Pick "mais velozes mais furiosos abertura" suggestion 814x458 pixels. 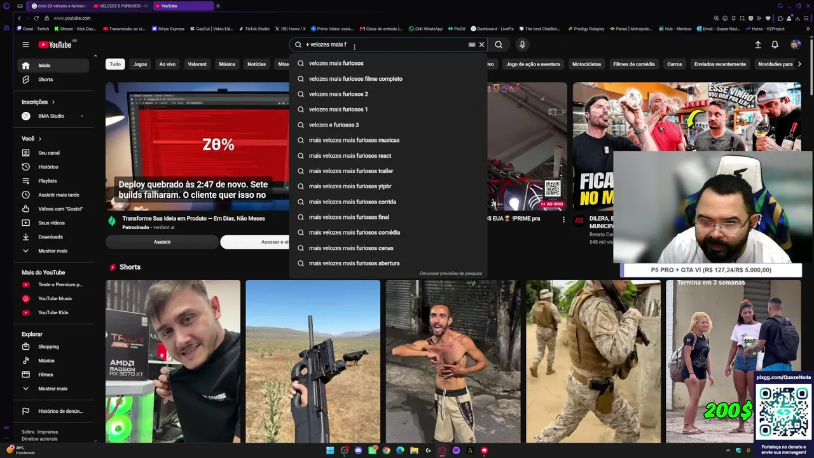pyautogui.click(x=388, y=263)
